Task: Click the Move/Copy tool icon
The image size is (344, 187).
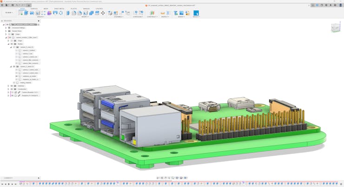Action: point(103,13)
